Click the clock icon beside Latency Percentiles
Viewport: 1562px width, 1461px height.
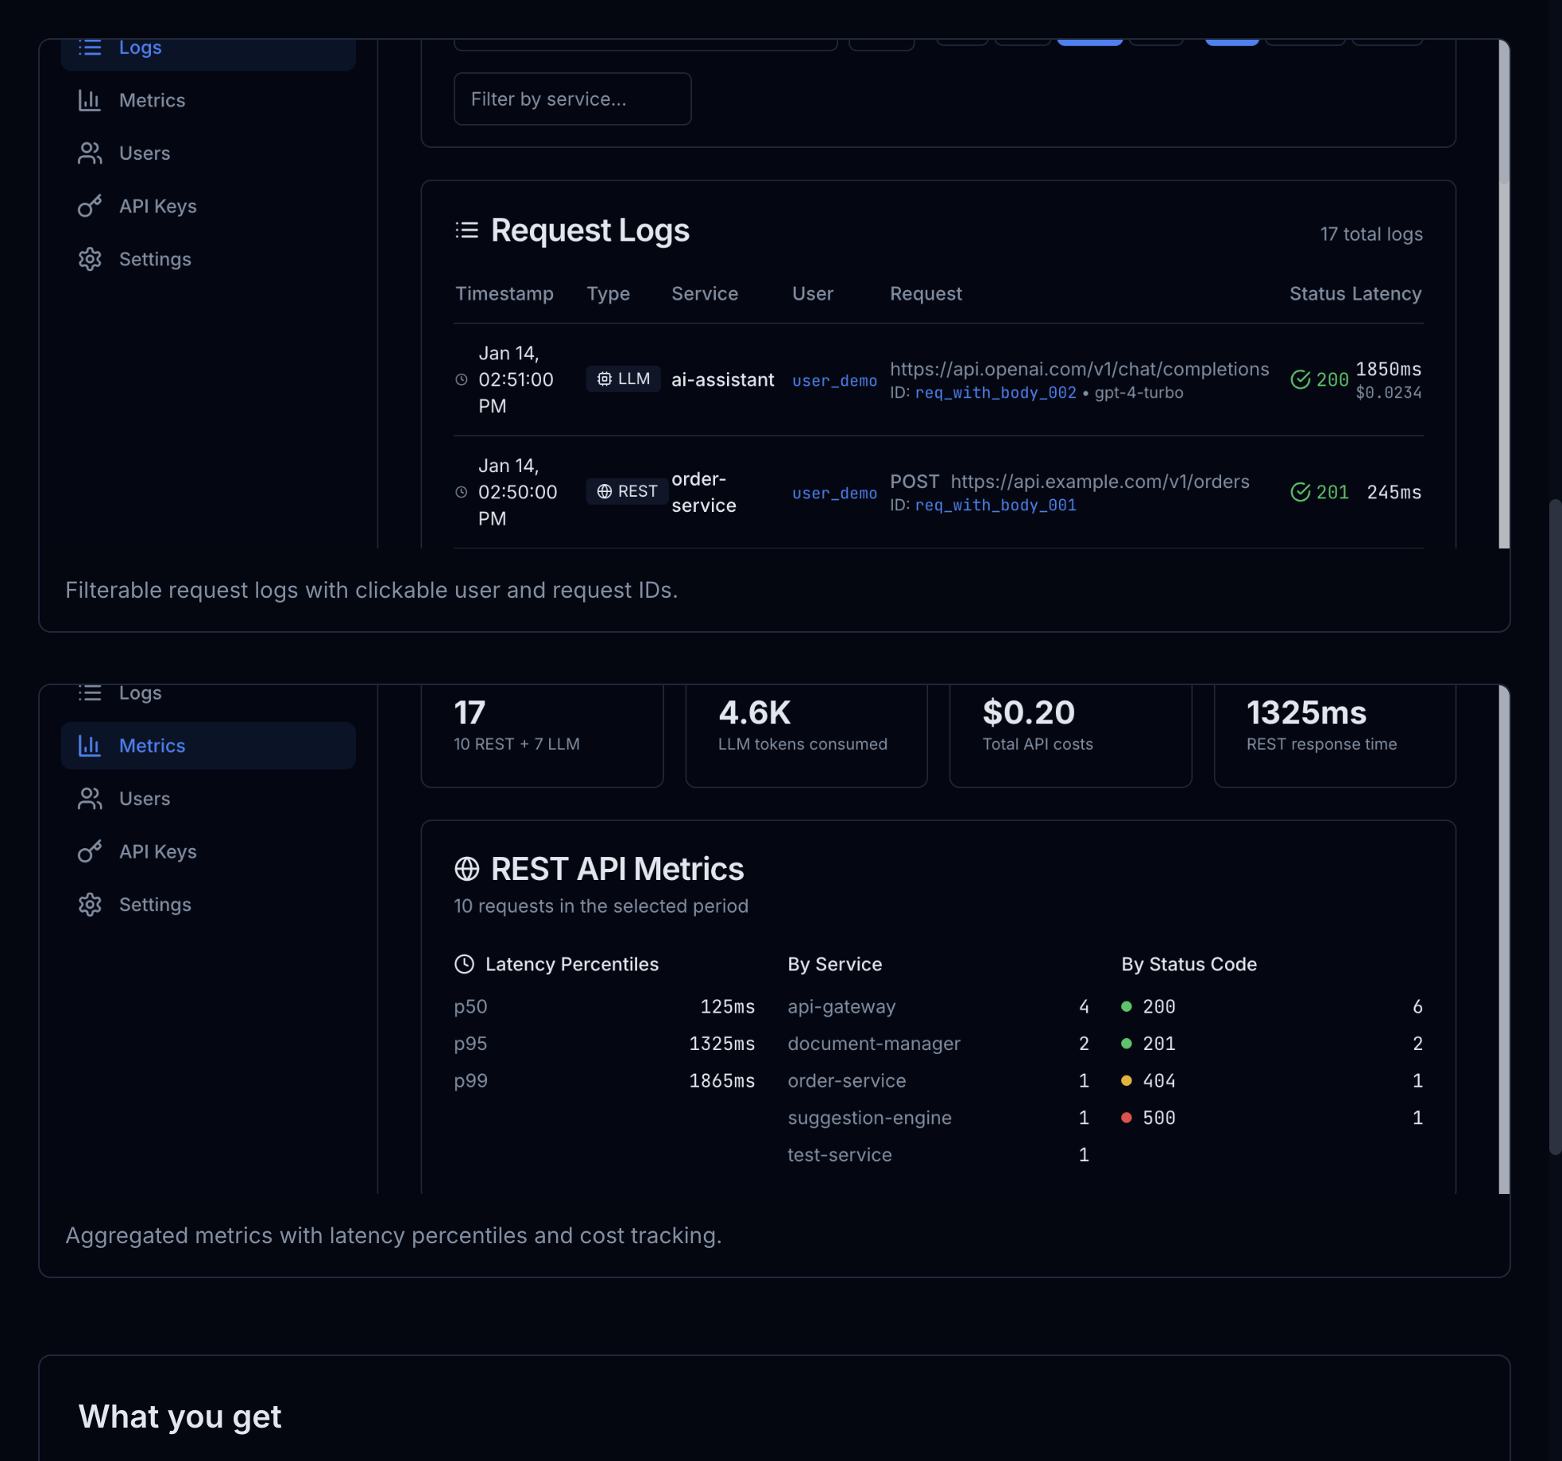[x=464, y=964]
